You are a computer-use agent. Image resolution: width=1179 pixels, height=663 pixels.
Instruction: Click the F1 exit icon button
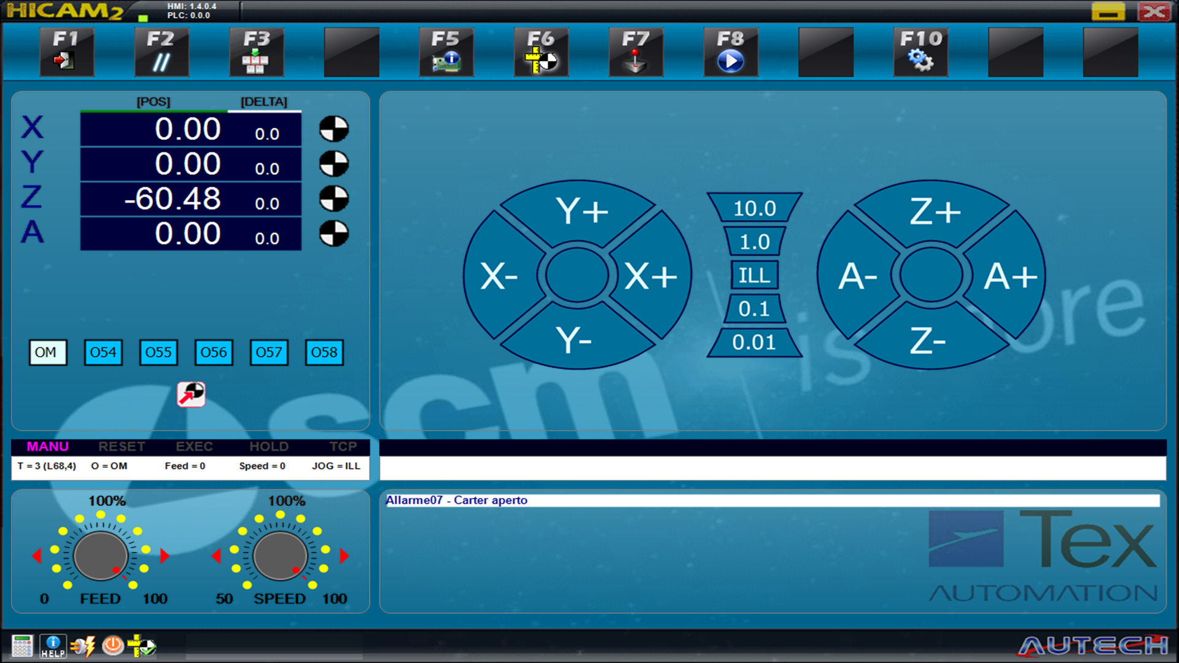(x=66, y=52)
